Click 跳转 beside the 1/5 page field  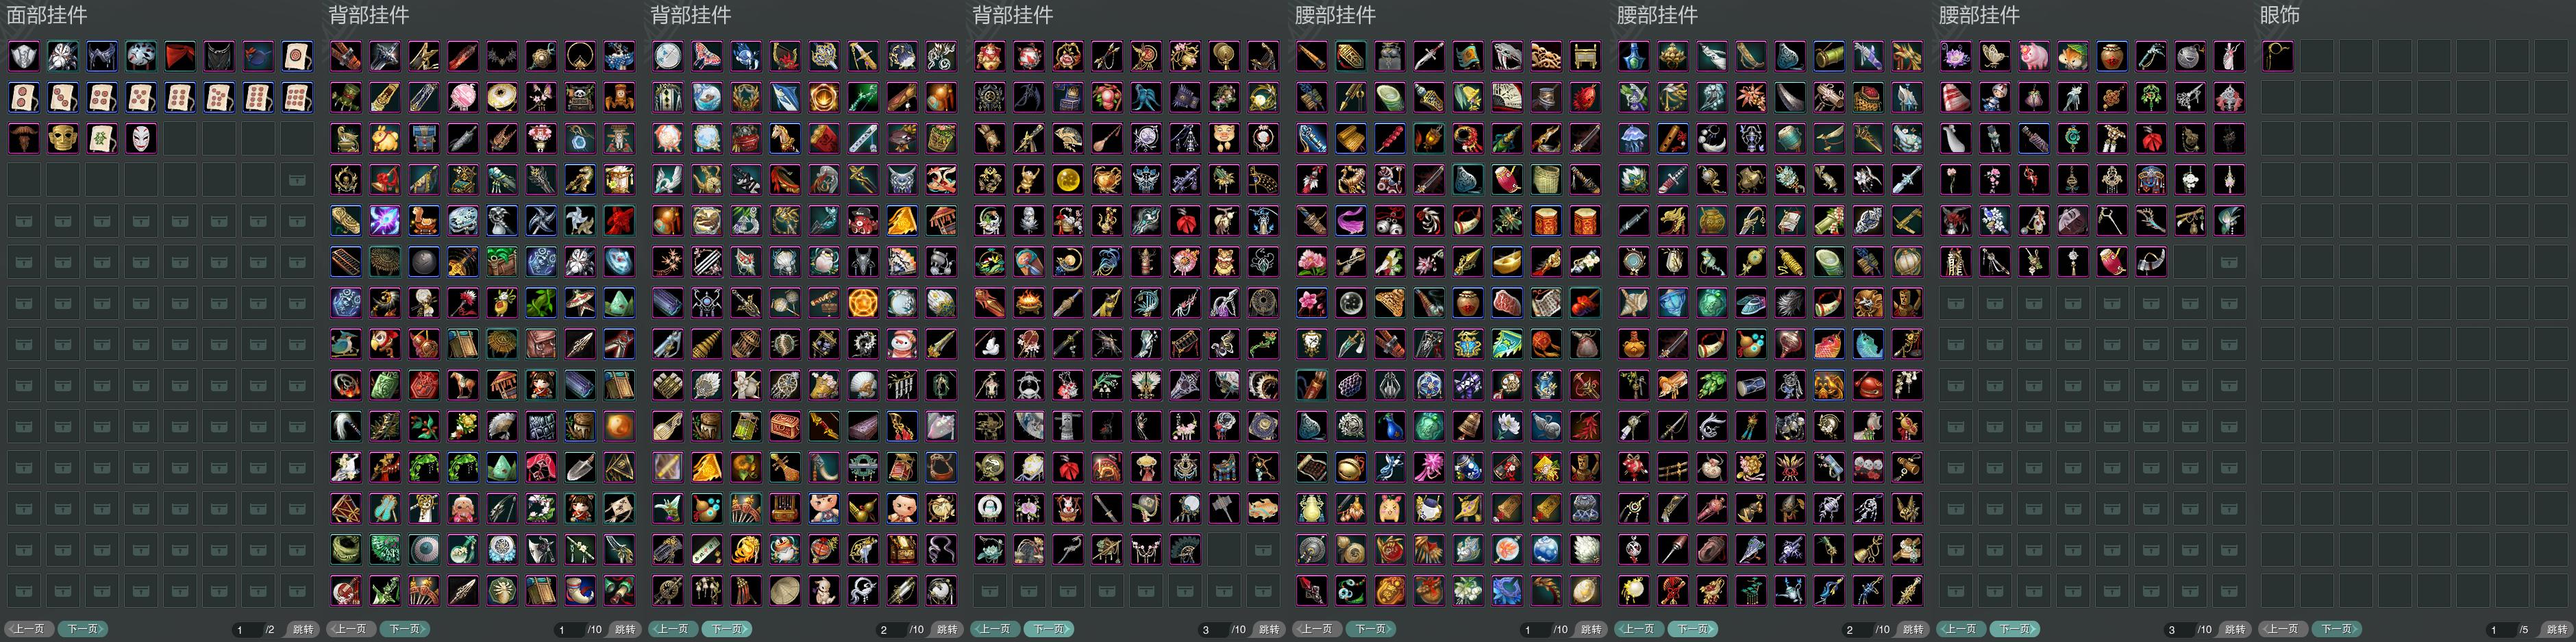point(2556,629)
